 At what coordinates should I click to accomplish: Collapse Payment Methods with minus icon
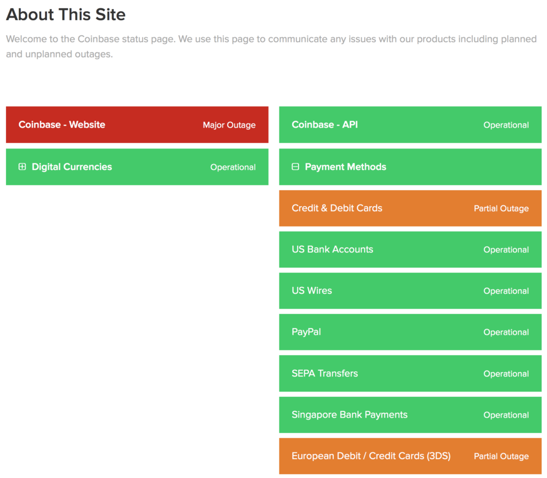(x=295, y=167)
